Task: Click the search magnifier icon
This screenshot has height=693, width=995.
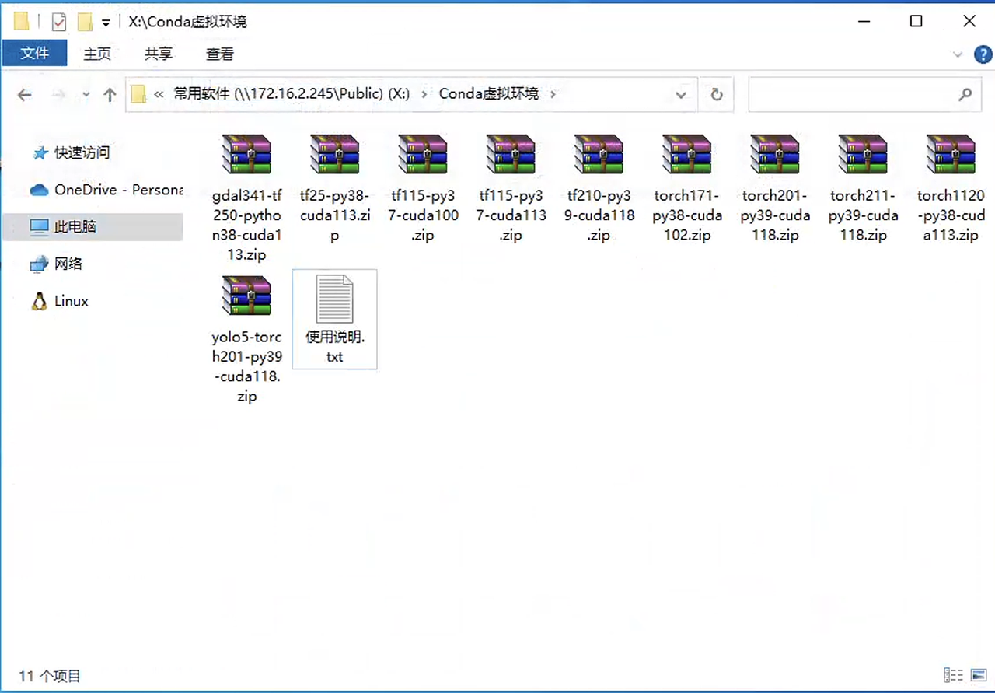Action: (965, 95)
